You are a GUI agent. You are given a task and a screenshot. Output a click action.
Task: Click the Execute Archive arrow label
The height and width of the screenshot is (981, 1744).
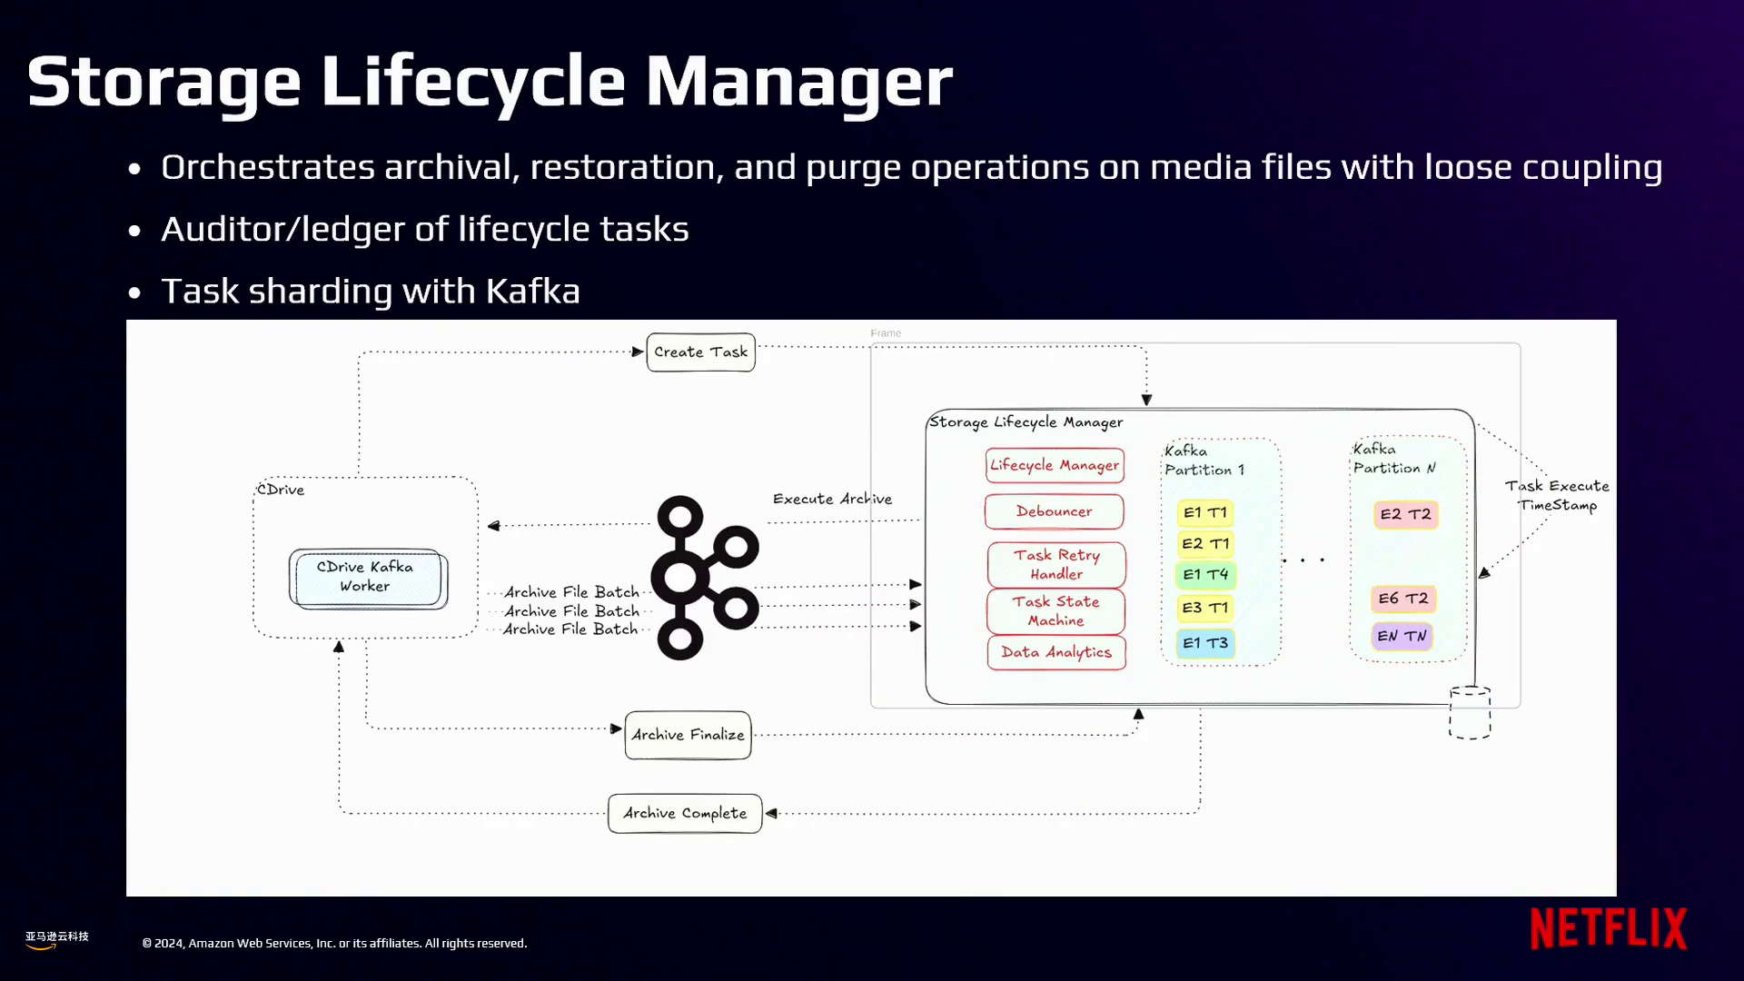point(832,500)
